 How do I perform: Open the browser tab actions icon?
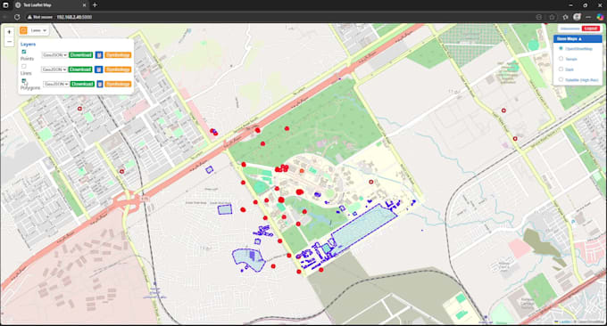coord(5,5)
